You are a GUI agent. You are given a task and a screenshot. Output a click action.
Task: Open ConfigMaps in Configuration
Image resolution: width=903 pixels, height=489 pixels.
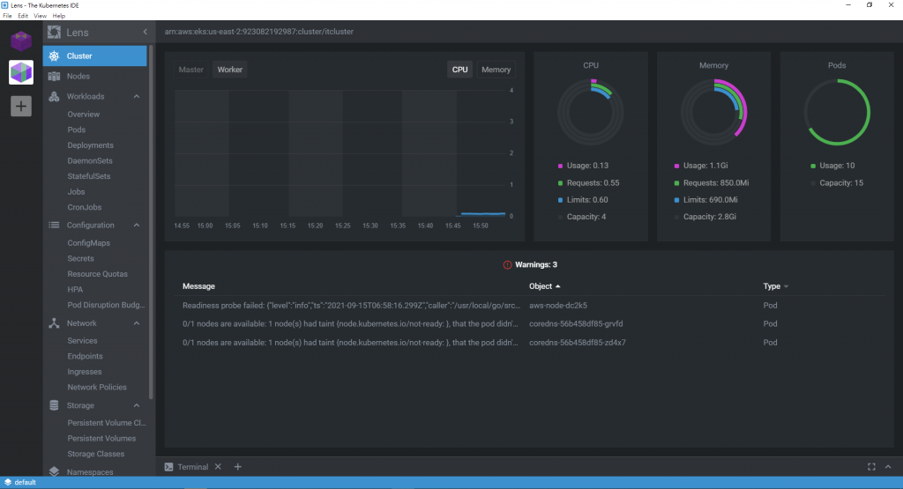[x=89, y=243]
